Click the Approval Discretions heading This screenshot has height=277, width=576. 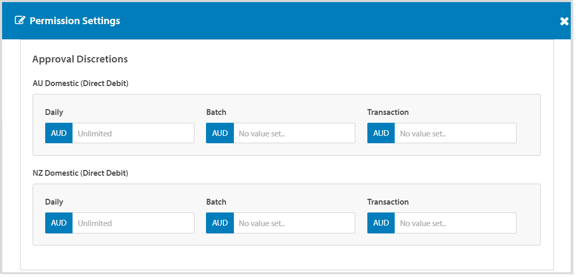pos(80,59)
